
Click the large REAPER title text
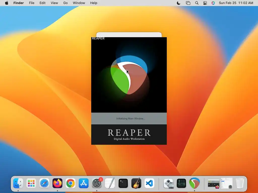(129, 133)
